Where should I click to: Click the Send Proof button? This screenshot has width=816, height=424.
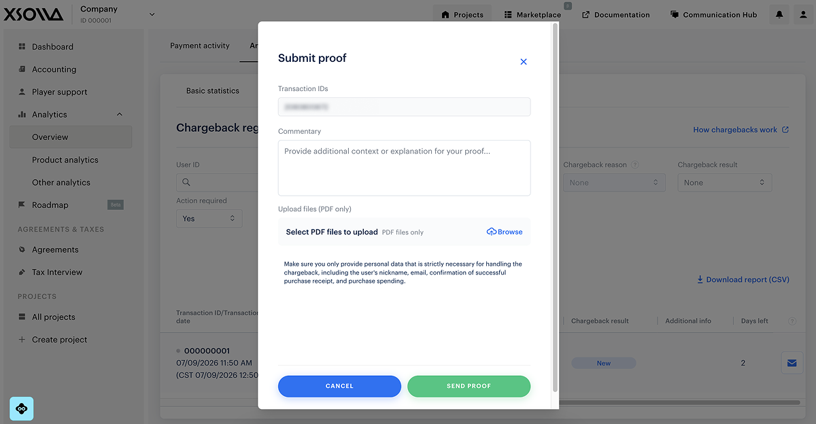click(x=469, y=386)
